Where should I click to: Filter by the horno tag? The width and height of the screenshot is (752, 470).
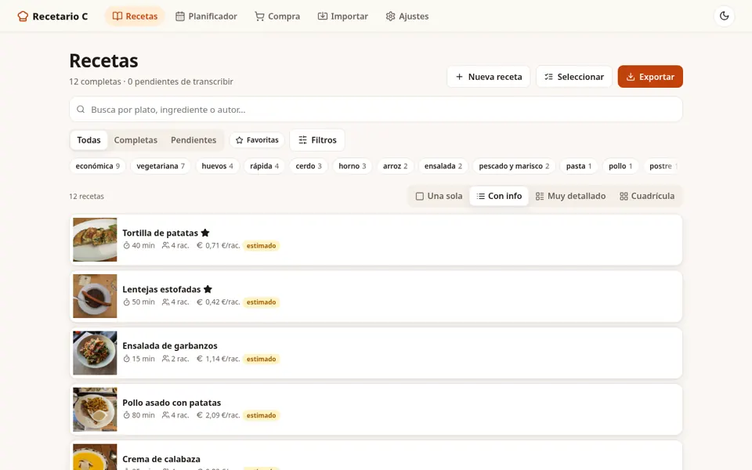click(x=352, y=166)
